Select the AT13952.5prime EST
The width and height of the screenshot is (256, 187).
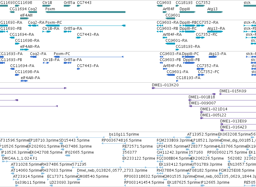pyautogui.click(x=188, y=137)
